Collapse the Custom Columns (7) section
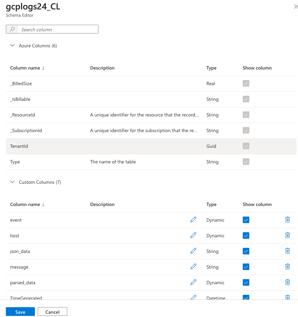The image size is (298, 317). click(12, 182)
